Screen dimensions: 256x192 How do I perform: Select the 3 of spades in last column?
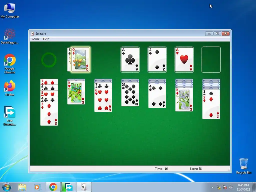coord(211,92)
